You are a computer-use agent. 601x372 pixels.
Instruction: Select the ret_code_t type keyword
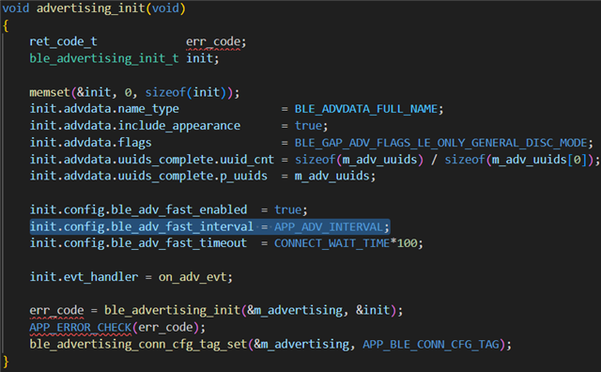click(63, 41)
